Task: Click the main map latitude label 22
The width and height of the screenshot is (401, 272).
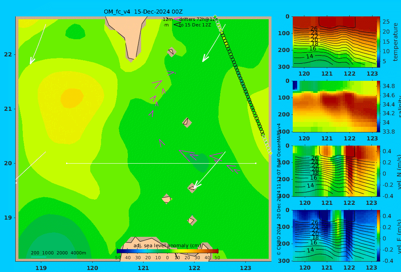Action: coord(8,54)
